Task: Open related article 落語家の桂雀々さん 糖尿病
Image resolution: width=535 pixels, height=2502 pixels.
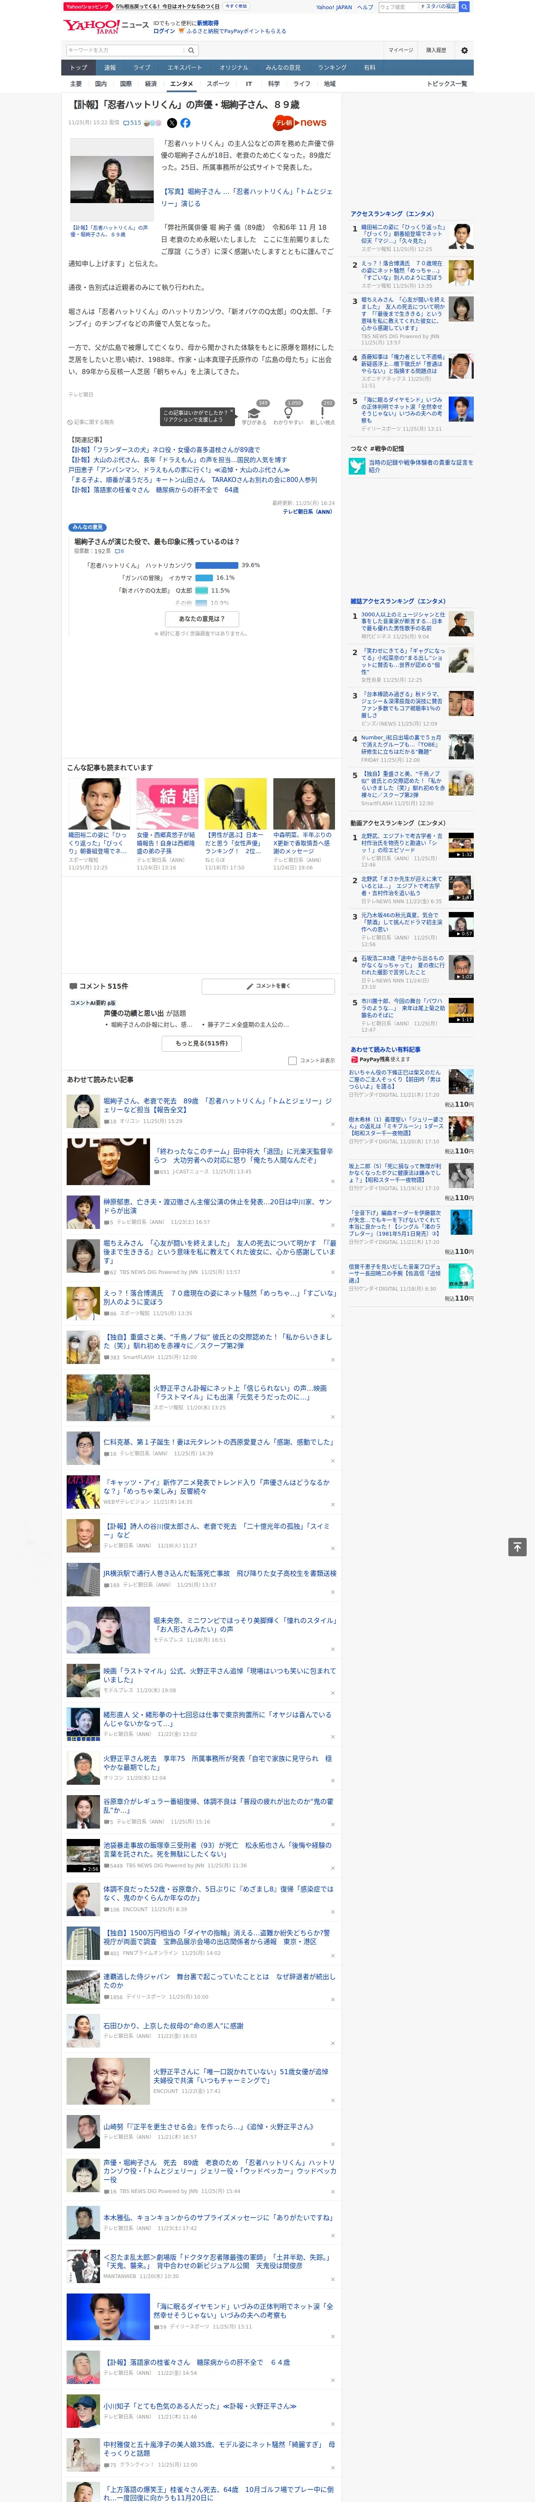Action: pyautogui.click(x=153, y=490)
